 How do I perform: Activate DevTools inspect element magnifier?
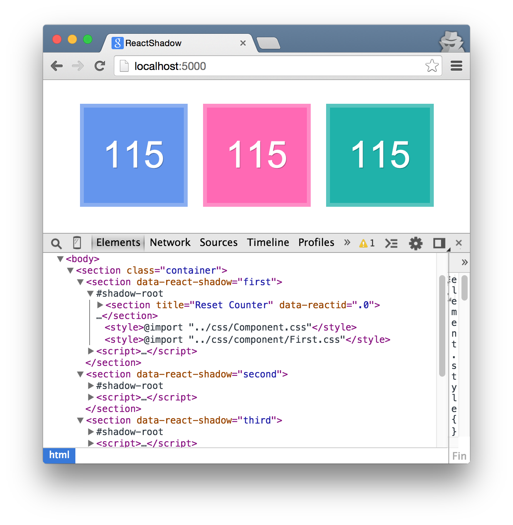point(56,243)
